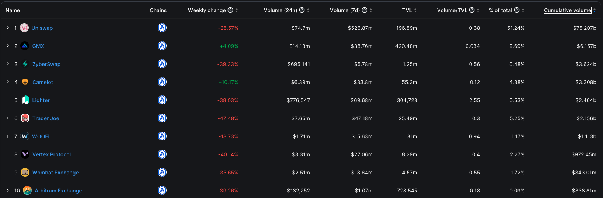The image size is (603, 198).
Task: Click the Volume/TVL help question icon
Action: click(x=472, y=10)
